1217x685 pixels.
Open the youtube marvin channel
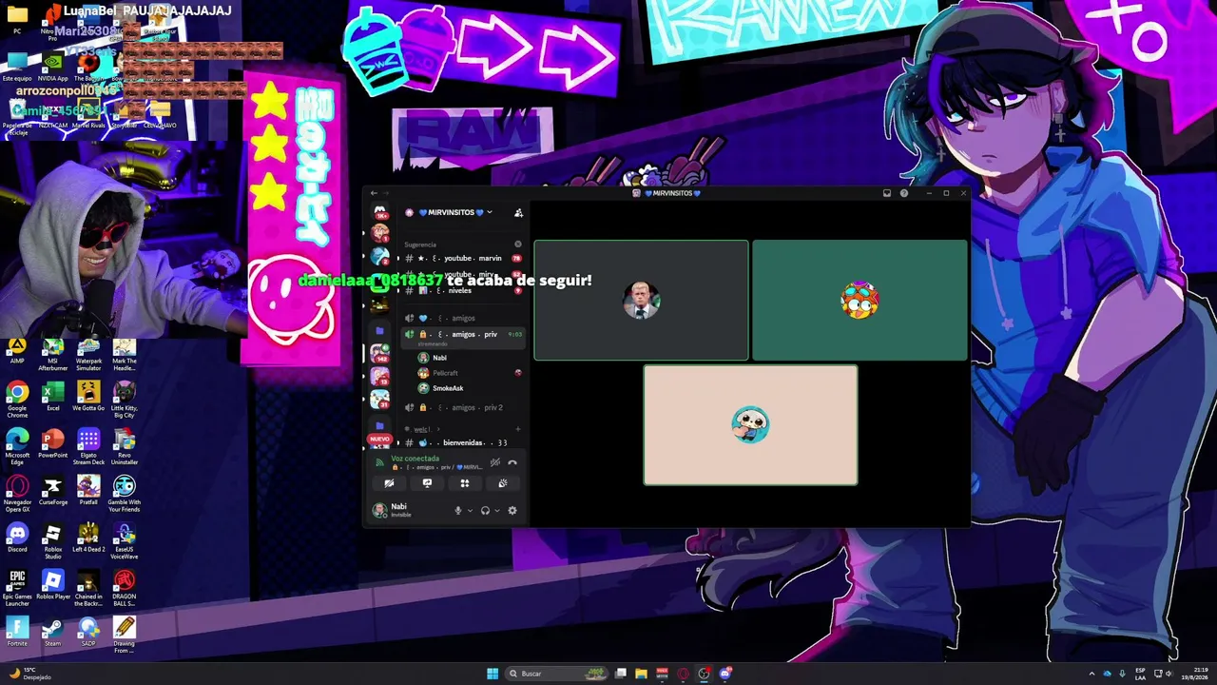[x=464, y=258]
